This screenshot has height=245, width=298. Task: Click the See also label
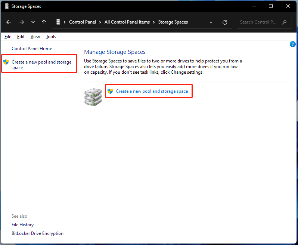coord(19,216)
